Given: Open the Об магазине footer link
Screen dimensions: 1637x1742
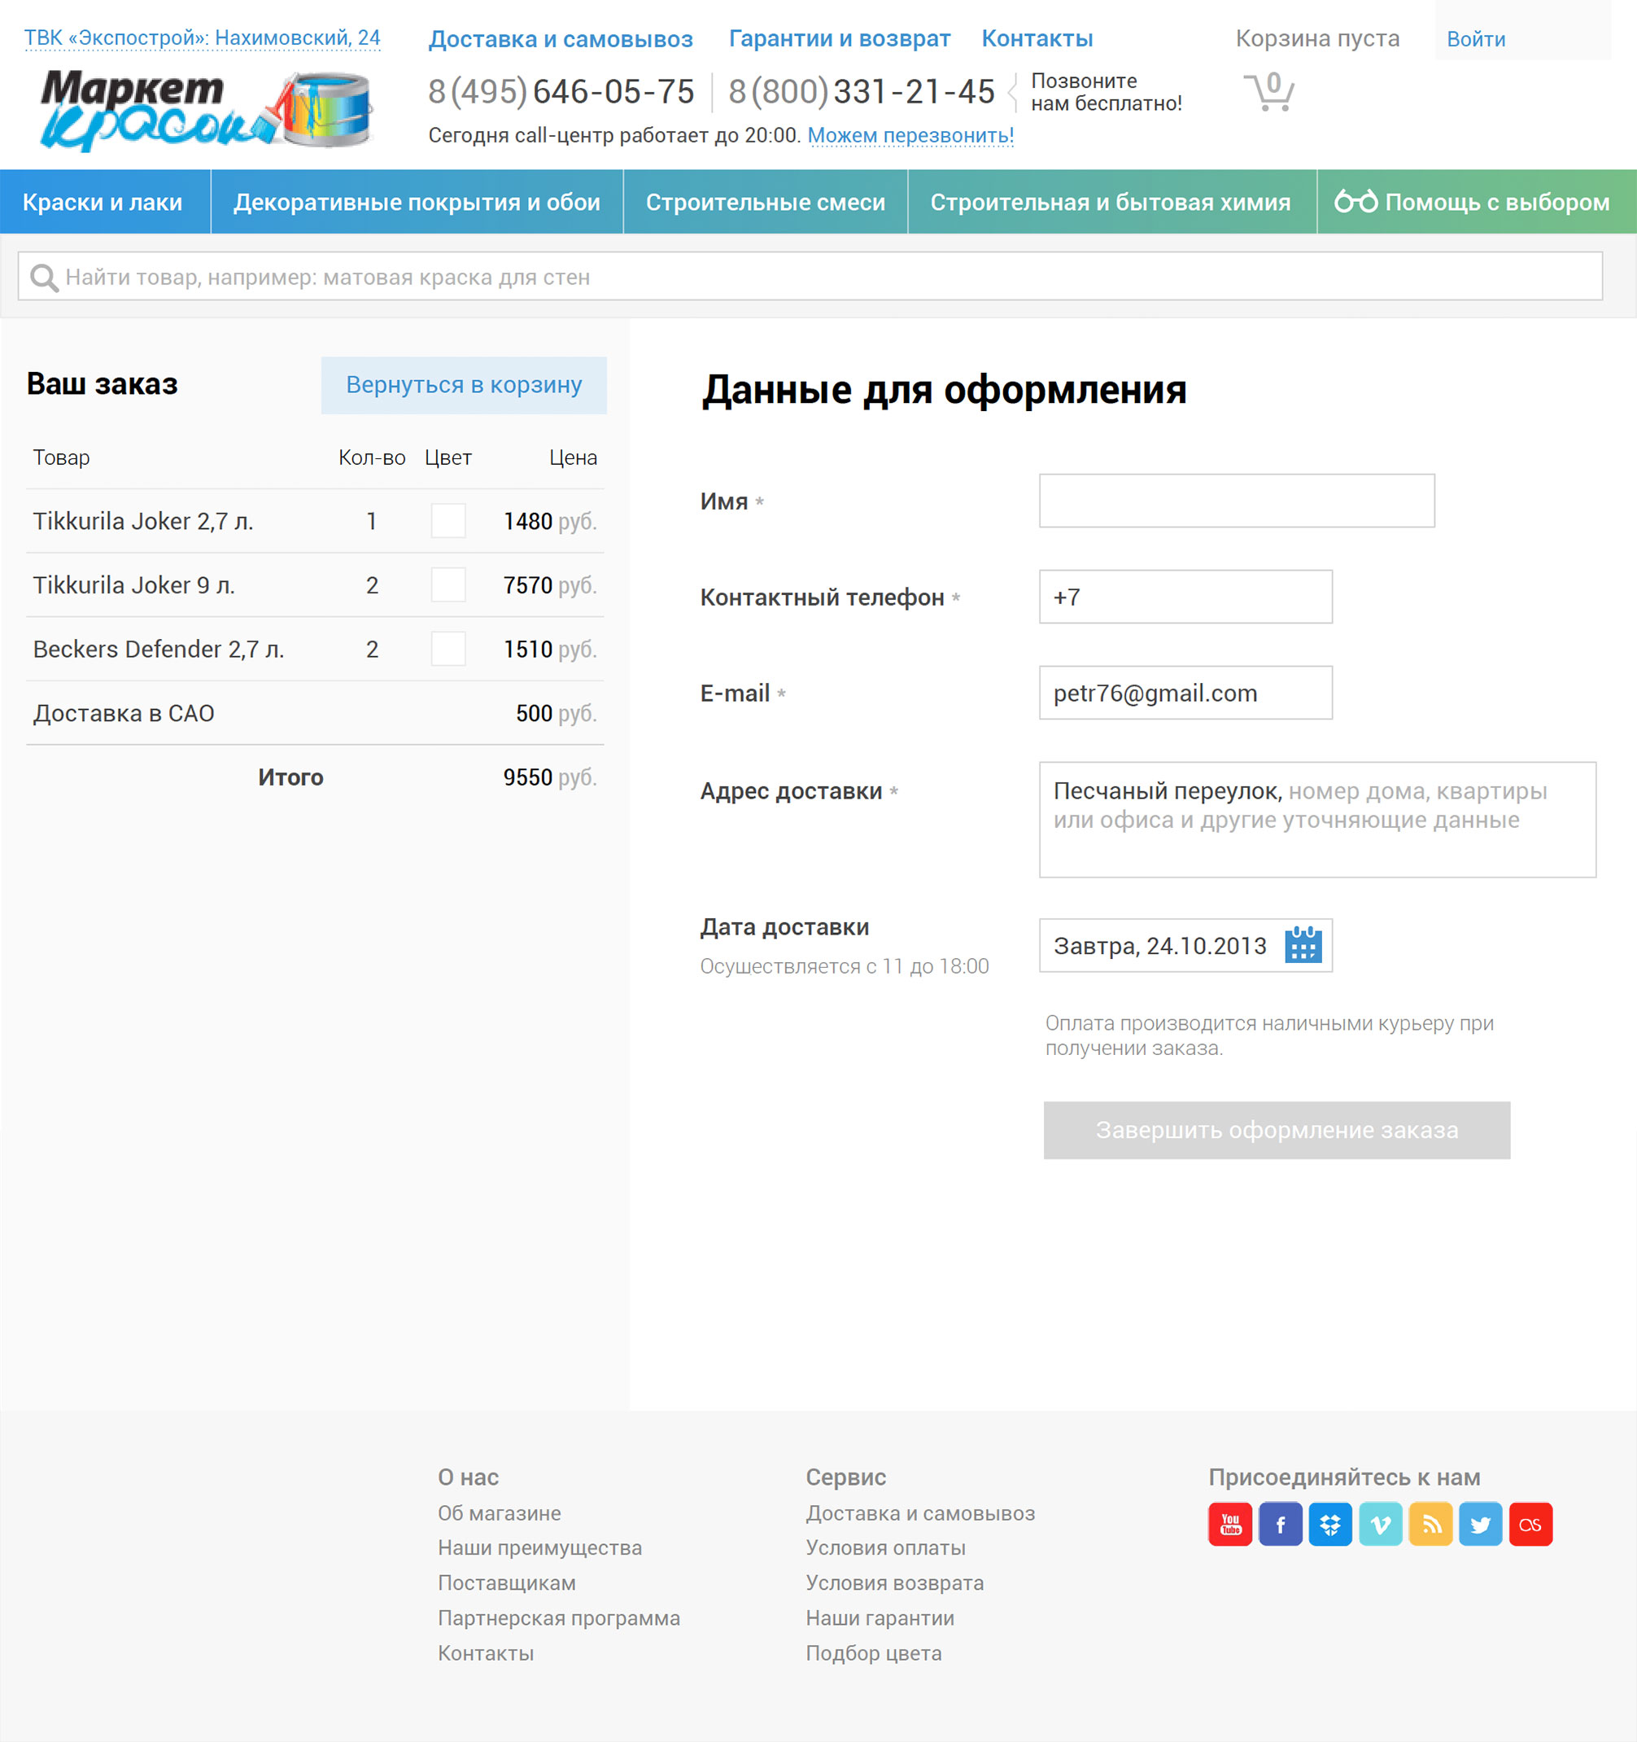Looking at the screenshot, I should (x=500, y=1513).
